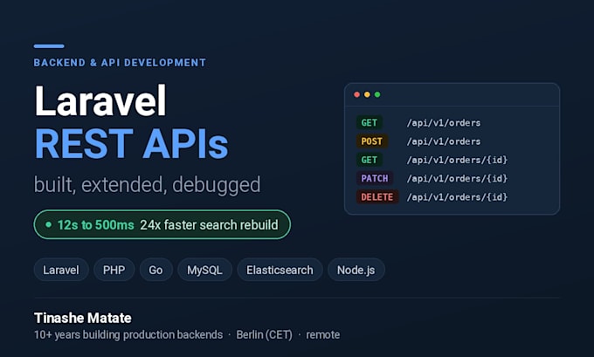Click 'built, extended, debugged' subtitle

[147, 185]
